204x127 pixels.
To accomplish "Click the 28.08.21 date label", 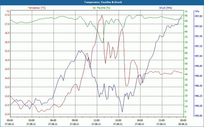I will tap(183, 124).
